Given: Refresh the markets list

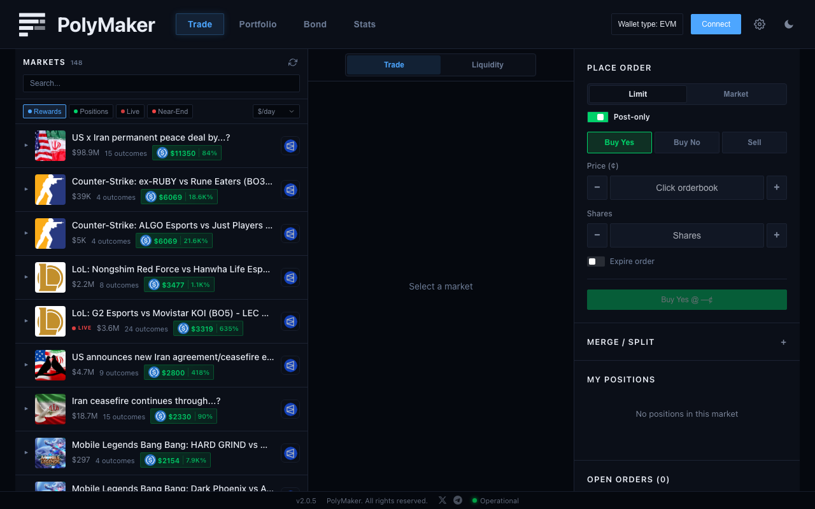Looking at the screenshot, I should pos(293,62).
